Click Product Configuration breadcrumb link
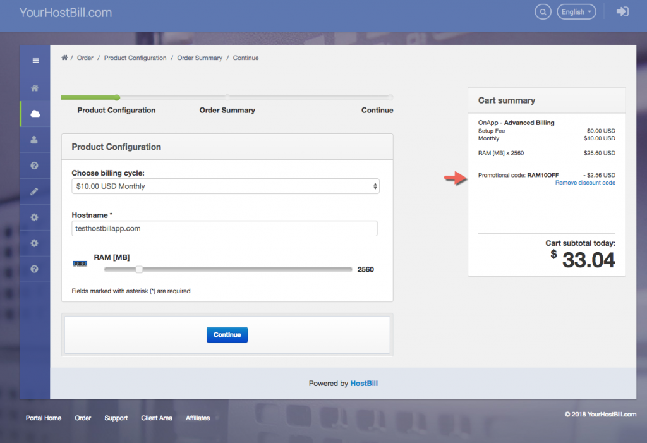Screen dimensions: 647x443 (x=135, y=58)
